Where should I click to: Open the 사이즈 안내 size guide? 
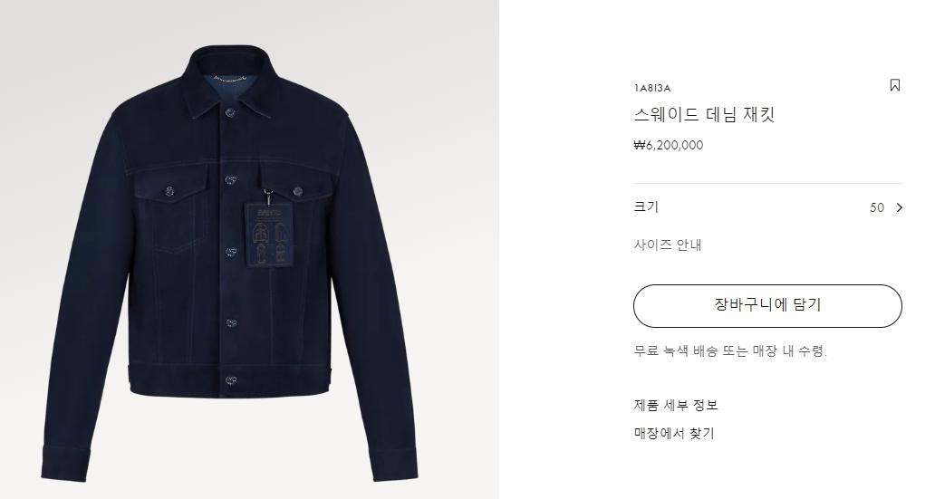pyautogui.click(x=667, y=245)
